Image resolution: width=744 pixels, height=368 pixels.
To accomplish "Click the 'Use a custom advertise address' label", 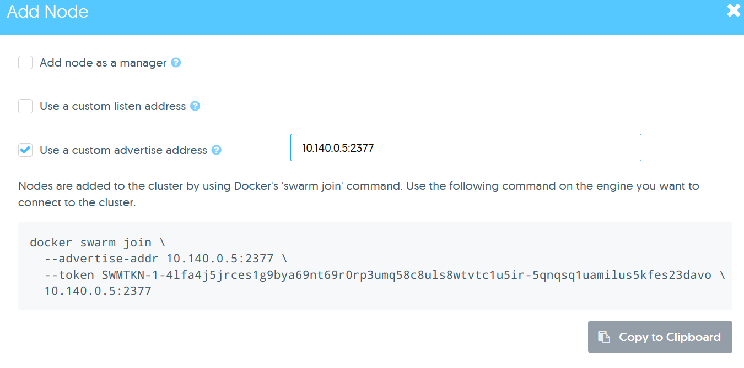I will [x=123, y=150].
